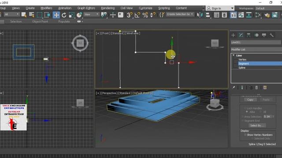This screenshot has height=158, width=282.
Task: Toggle Show End Result icon
Action: coord(242,87)
